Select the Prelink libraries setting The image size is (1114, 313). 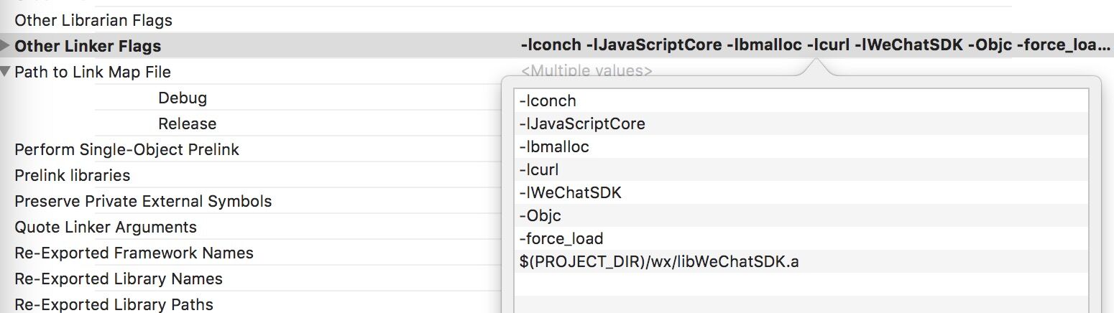point(73,175)
